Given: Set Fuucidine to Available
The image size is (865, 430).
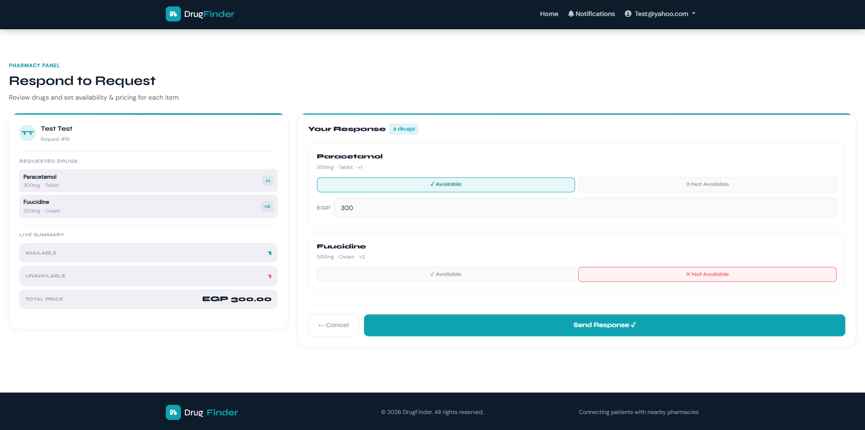Looking at the screenshot, I should [445, 274].
